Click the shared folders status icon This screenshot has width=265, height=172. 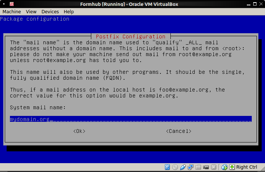[x=198, y=167]
